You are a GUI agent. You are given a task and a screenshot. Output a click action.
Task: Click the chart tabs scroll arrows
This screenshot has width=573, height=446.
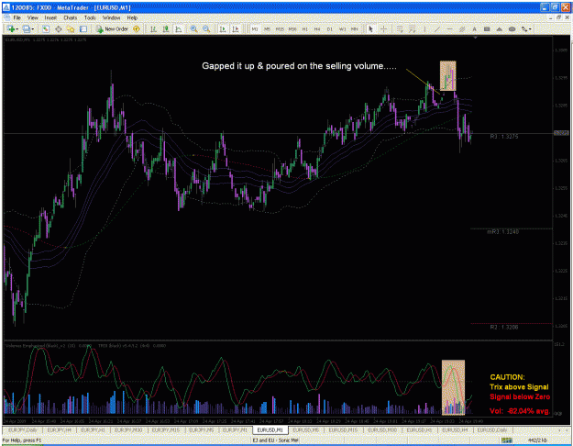564,430
